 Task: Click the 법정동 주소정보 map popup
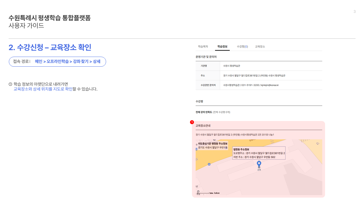coord(259,153)
